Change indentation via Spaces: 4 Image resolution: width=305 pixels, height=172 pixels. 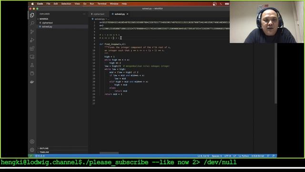pos(217,156)
